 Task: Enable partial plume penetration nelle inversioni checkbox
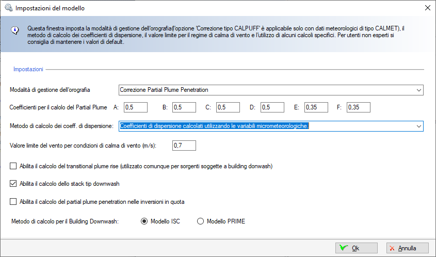pyautogui.click(x=13, y=201)
